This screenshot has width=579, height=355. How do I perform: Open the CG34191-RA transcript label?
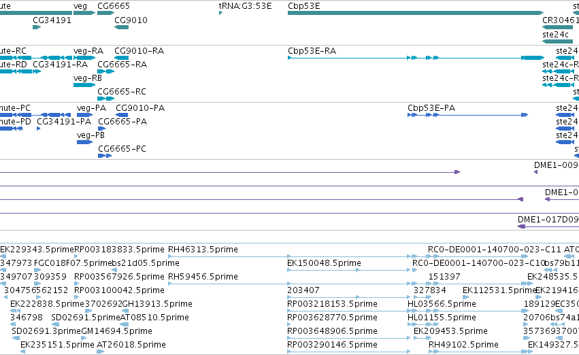click(x=60, y=64)
